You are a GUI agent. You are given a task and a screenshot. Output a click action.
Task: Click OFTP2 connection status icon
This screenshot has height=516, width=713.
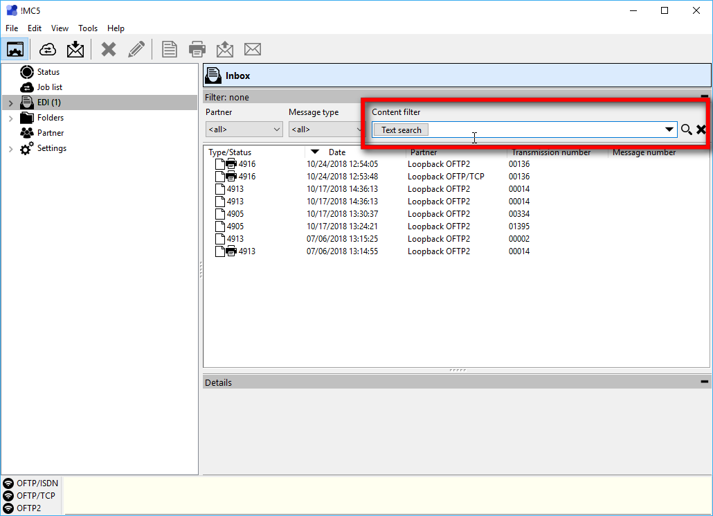8,508
